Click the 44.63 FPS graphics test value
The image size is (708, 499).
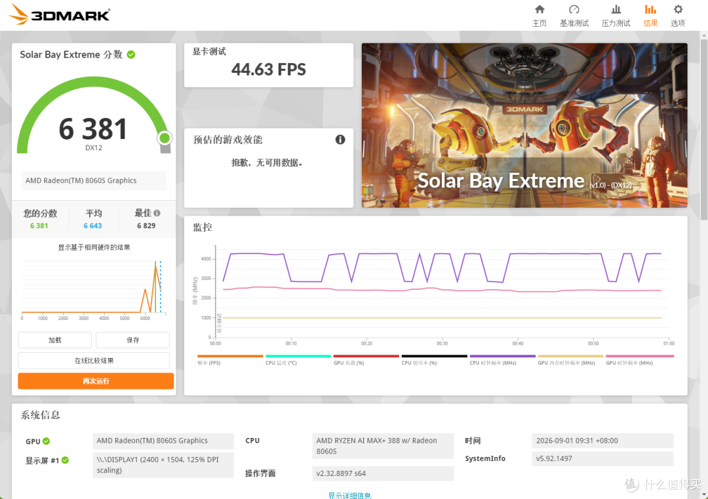(x=269, y=70)
